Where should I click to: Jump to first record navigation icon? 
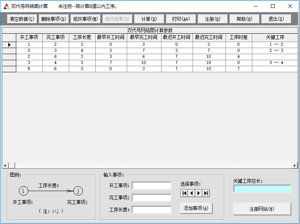tap(184, 193)
